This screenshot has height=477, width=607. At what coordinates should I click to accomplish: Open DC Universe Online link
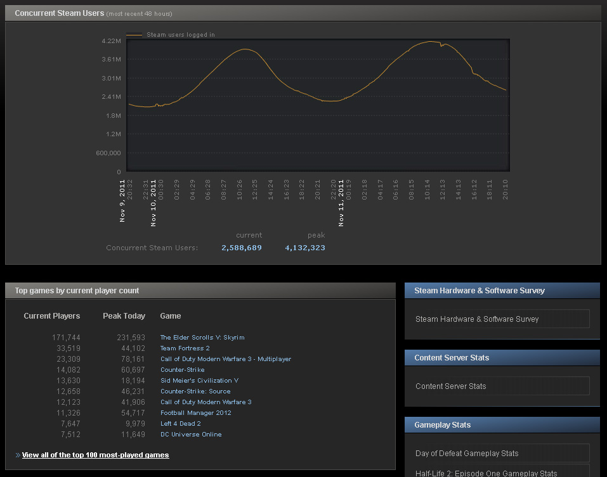tap(192, 435)
